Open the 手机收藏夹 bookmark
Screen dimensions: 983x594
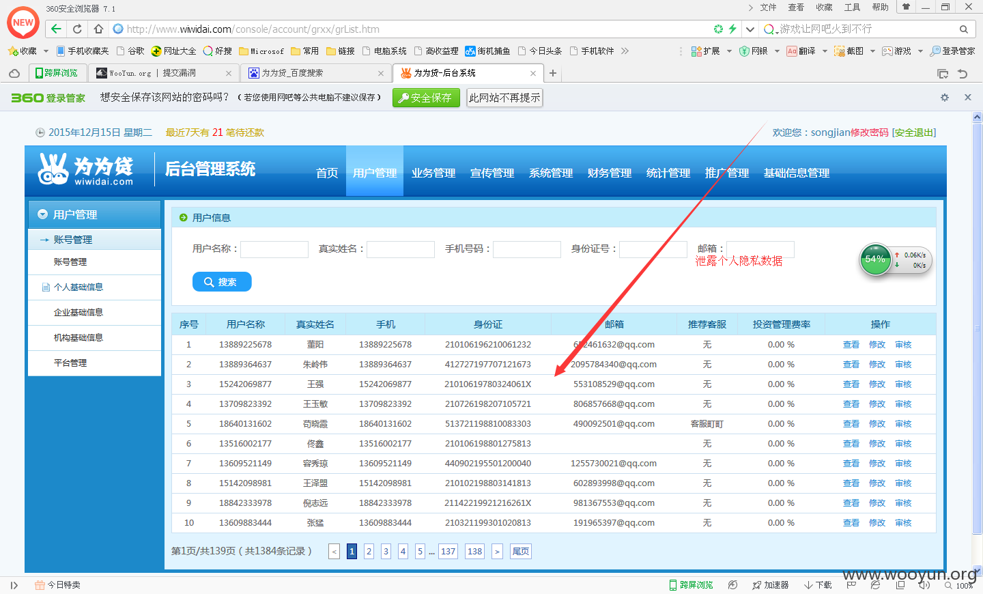click(x=83, y=51)
